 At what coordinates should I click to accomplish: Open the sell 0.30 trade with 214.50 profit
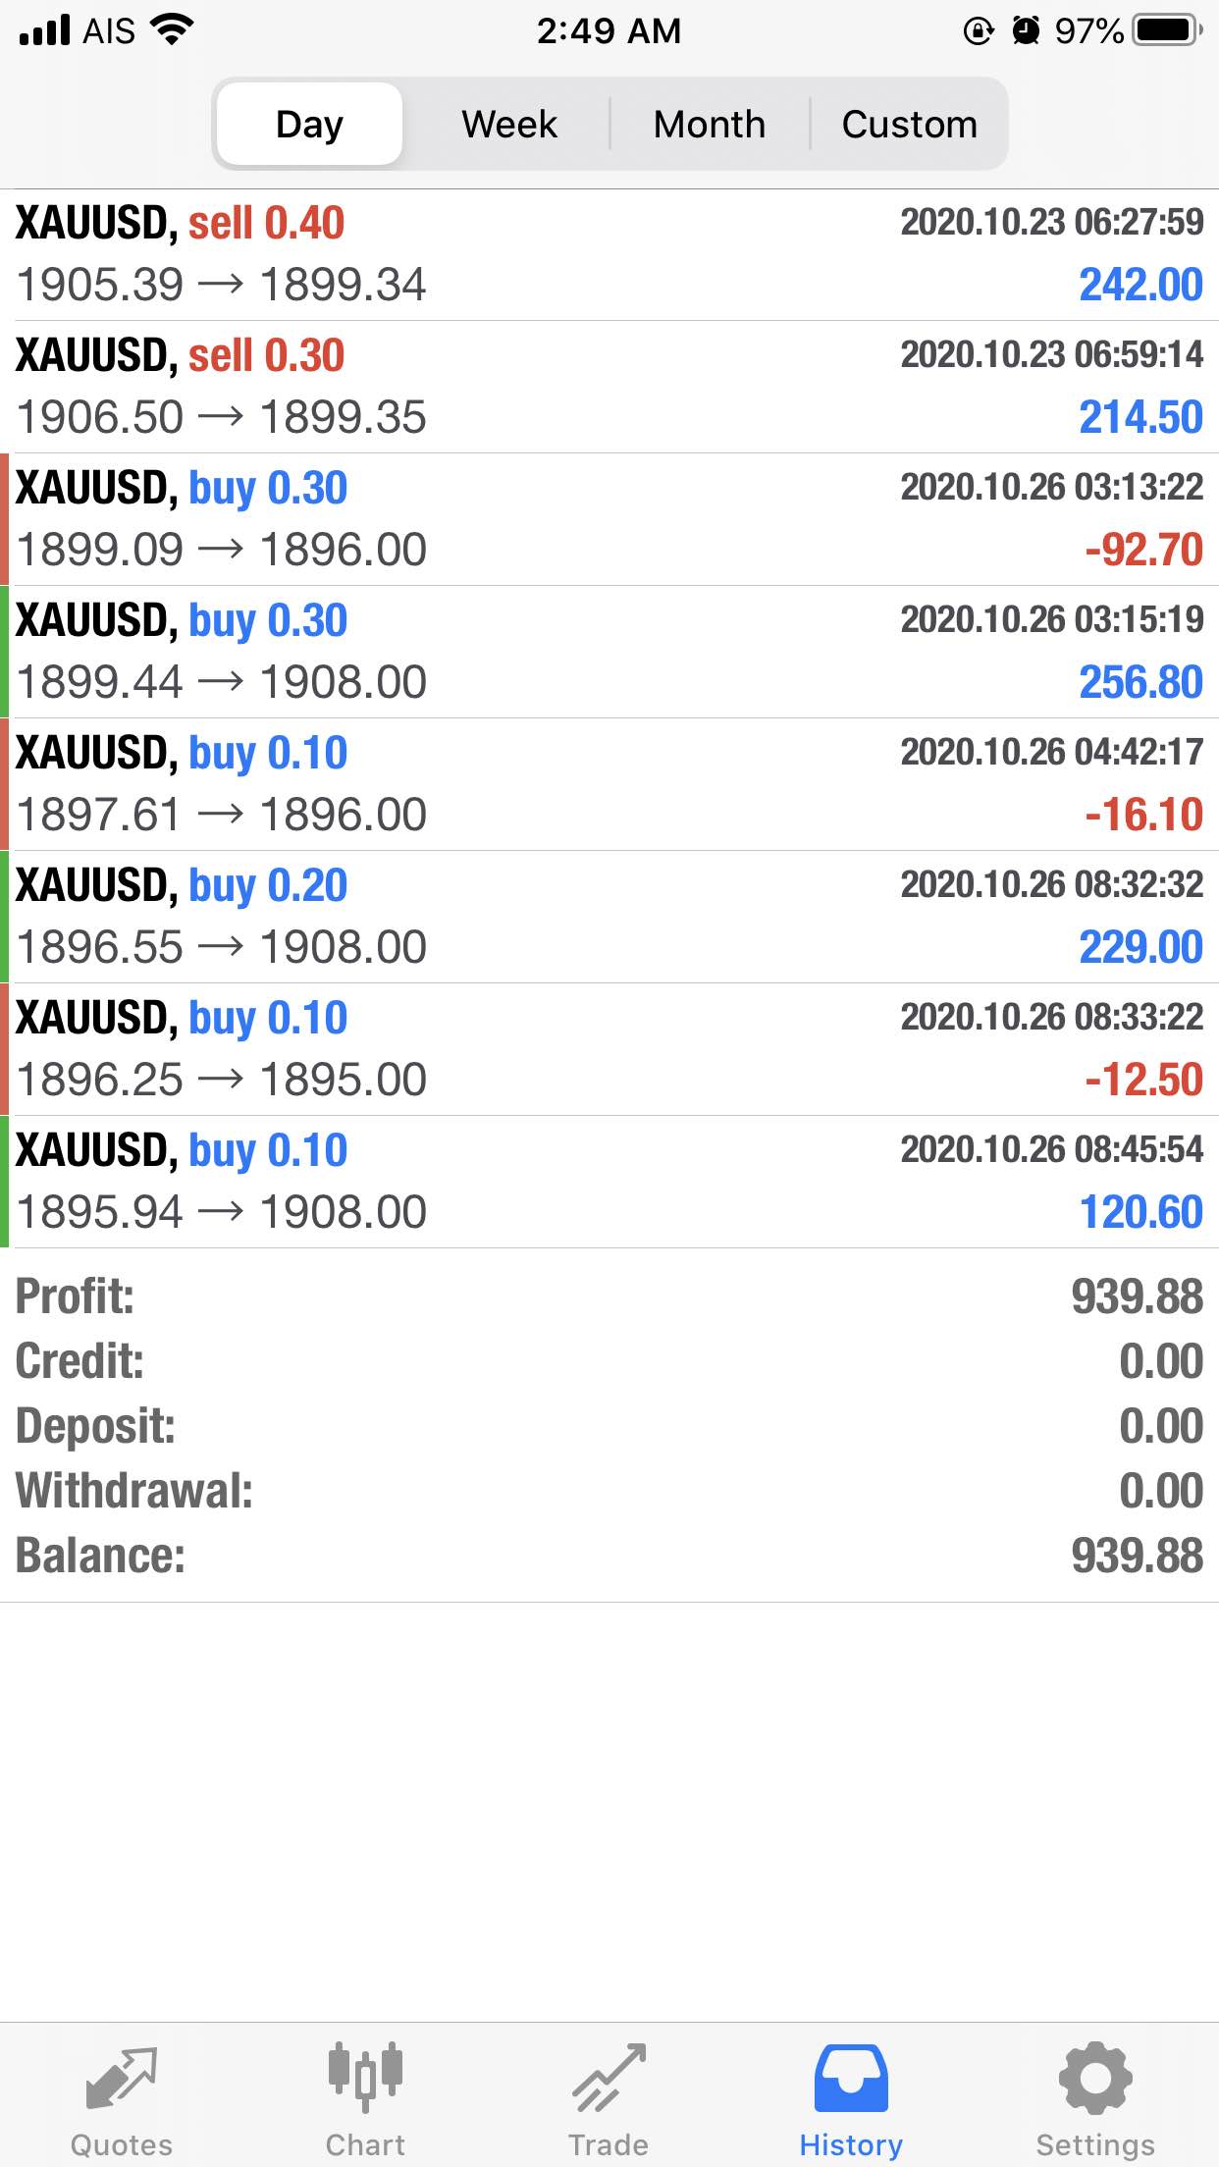click(x=609, y=387)
